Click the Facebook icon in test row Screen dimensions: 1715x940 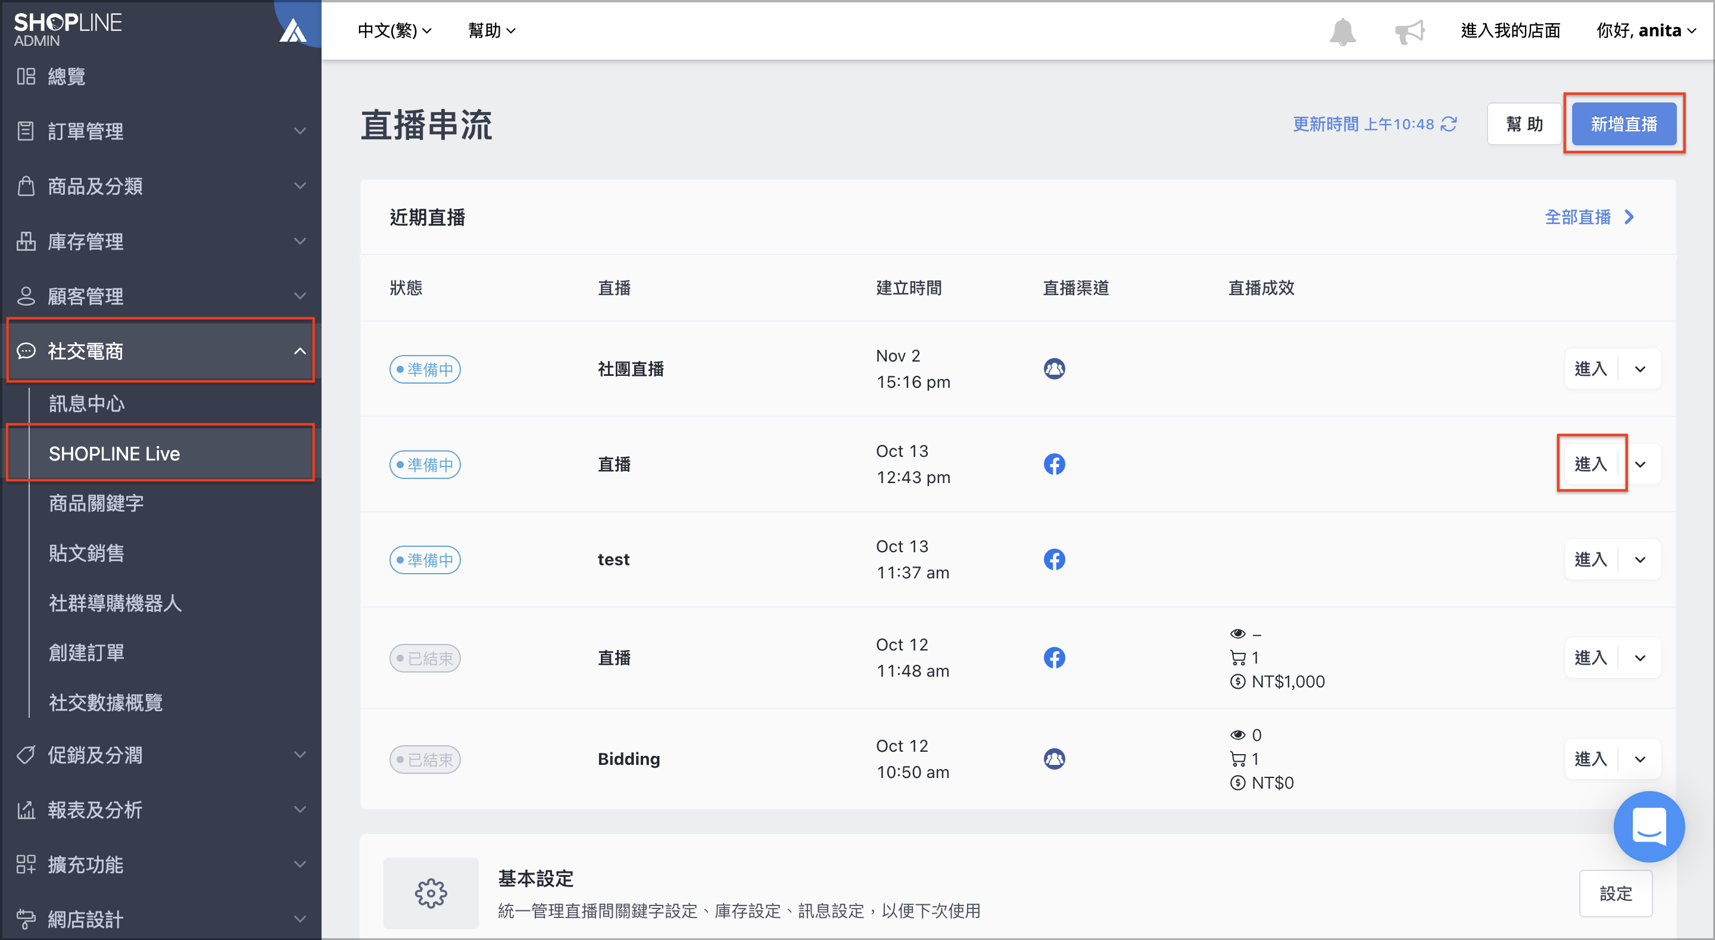(x=1054, y=559)
